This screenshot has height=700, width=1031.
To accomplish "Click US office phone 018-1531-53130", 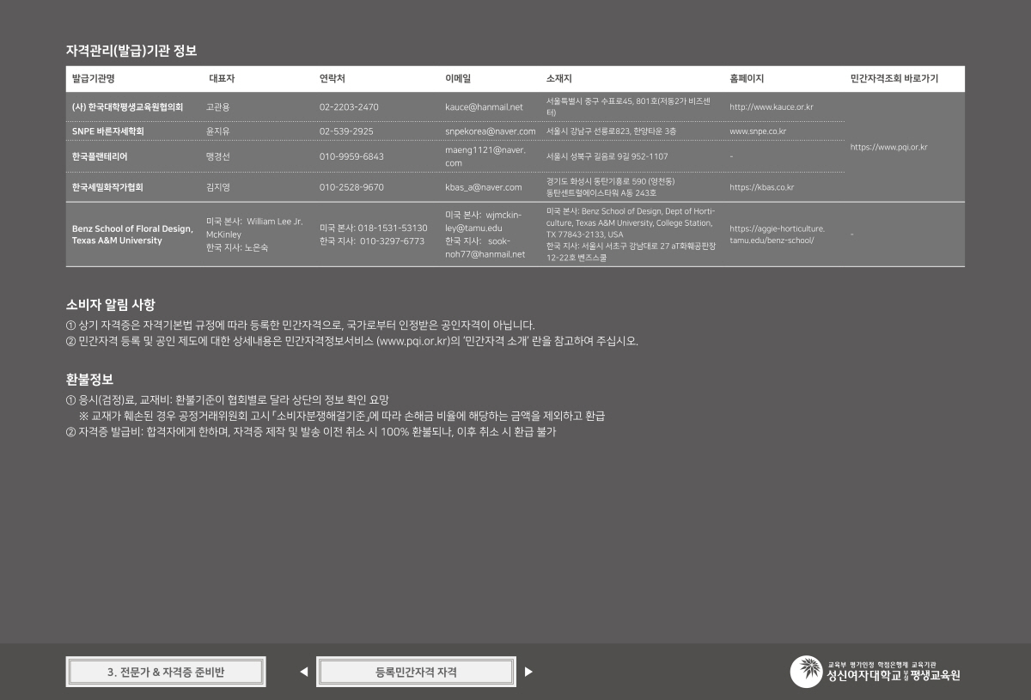I will [x=393, y=228].
